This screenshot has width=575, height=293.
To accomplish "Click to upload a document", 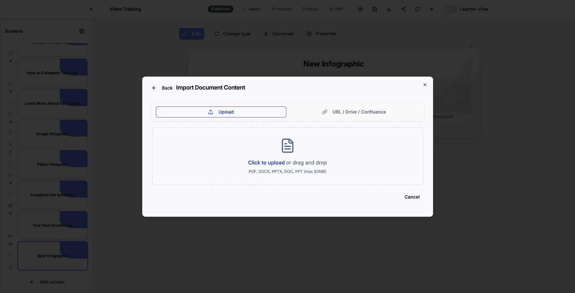I will click(x=266, y=163).
